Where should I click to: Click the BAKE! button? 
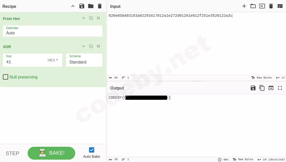[x=51, y=153]
